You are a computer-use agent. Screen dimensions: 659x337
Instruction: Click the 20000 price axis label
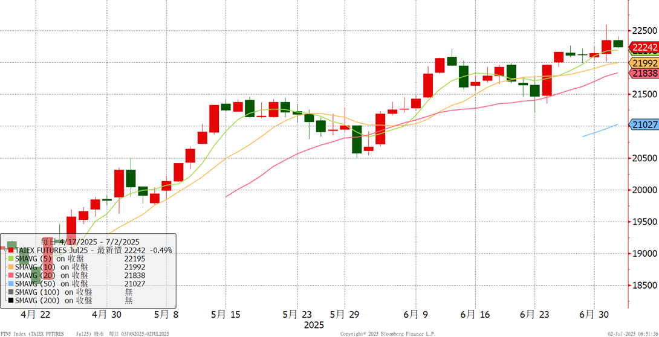[644, 190]
